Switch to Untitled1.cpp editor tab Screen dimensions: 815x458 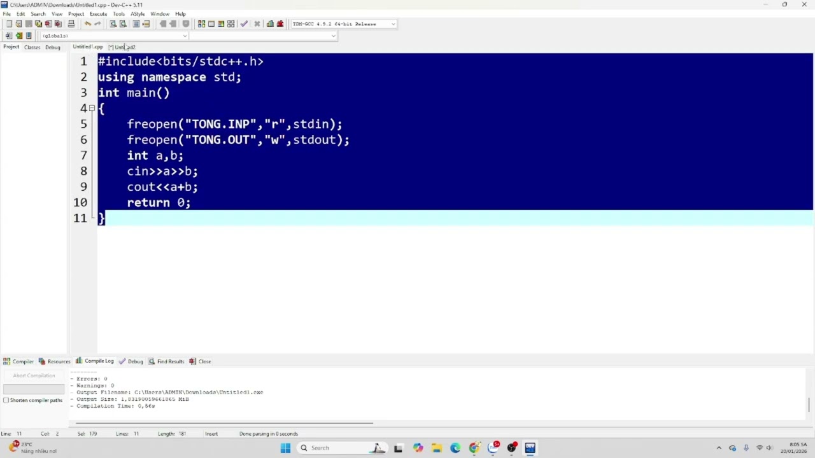88,47
